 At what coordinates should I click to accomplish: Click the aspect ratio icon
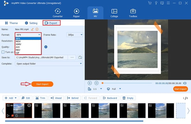tap(89, 89)
